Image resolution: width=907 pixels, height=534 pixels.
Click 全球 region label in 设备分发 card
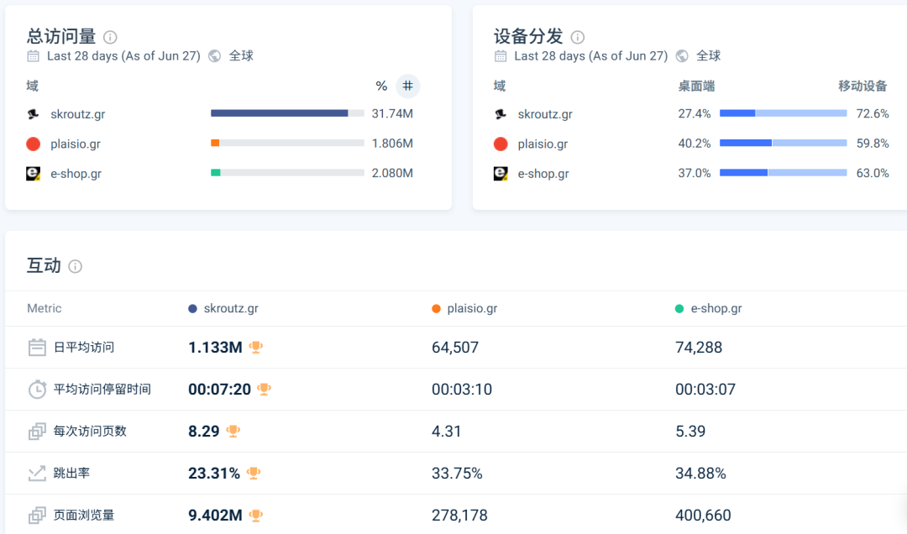pyautogui.click(x=709, y=56)
